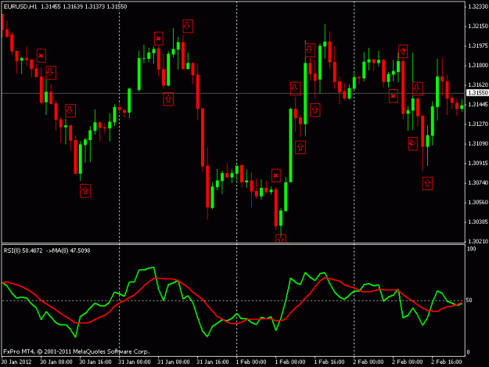Click the 1.30210 price axis label

point(478,241)
